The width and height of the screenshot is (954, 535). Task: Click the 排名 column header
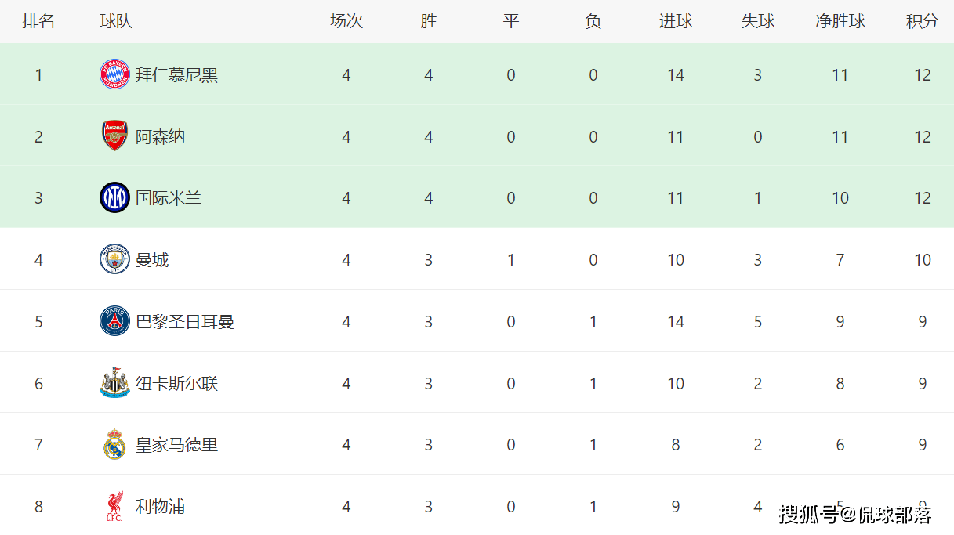tap(38, 21)
